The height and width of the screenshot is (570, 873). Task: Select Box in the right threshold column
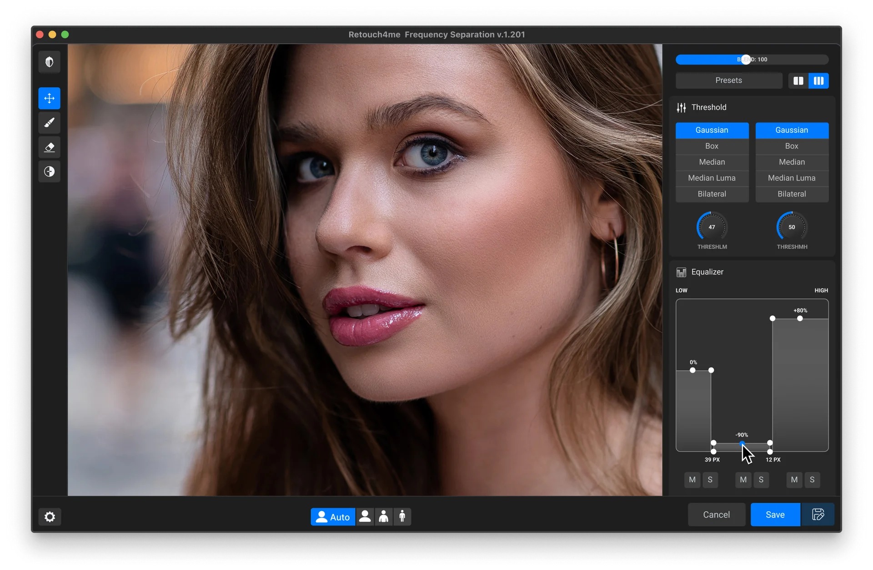click(x=792, y=146)
